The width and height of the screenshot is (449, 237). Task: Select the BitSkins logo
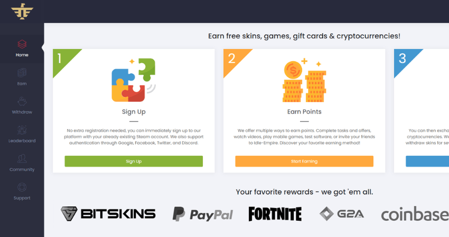[x=108, y=214]
